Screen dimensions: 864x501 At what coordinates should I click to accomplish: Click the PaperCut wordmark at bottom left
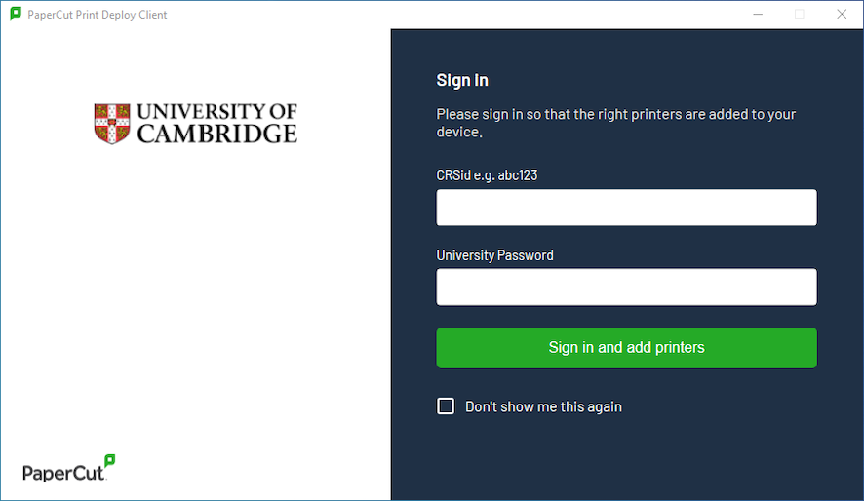click(x=63, y=473)
